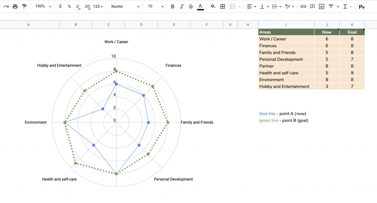The height and width of the screenshot is (203, 377).
Task: Increase decimal places
Action: tap(87, 7)
